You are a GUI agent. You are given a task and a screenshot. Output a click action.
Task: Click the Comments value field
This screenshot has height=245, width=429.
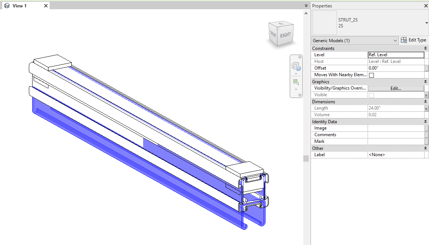click(x=396, y=135)
